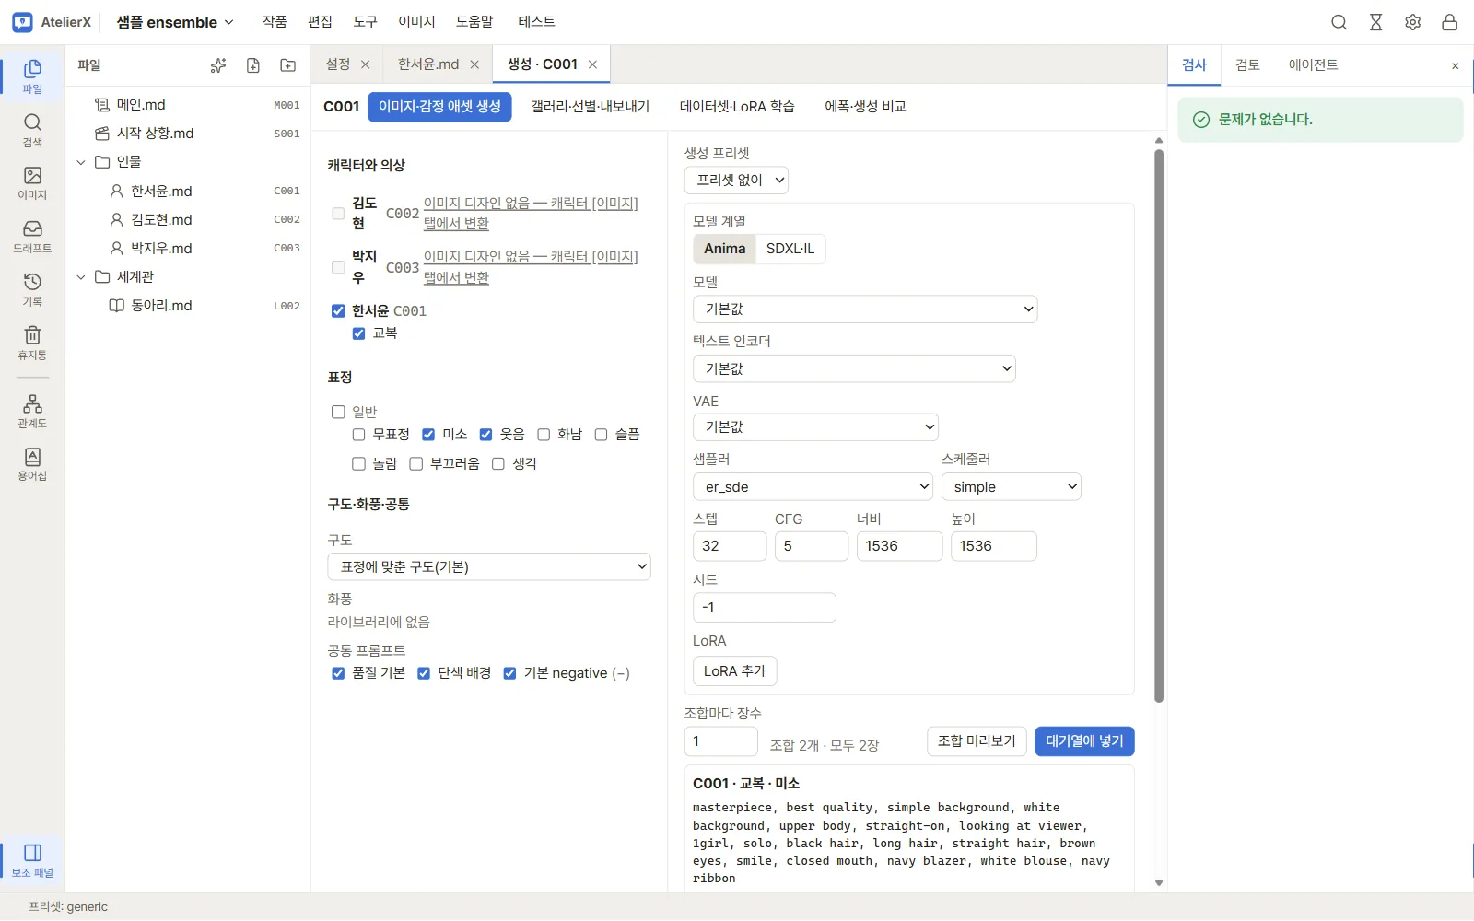Toggle the 보조 패널 icon

pos(32,860)
